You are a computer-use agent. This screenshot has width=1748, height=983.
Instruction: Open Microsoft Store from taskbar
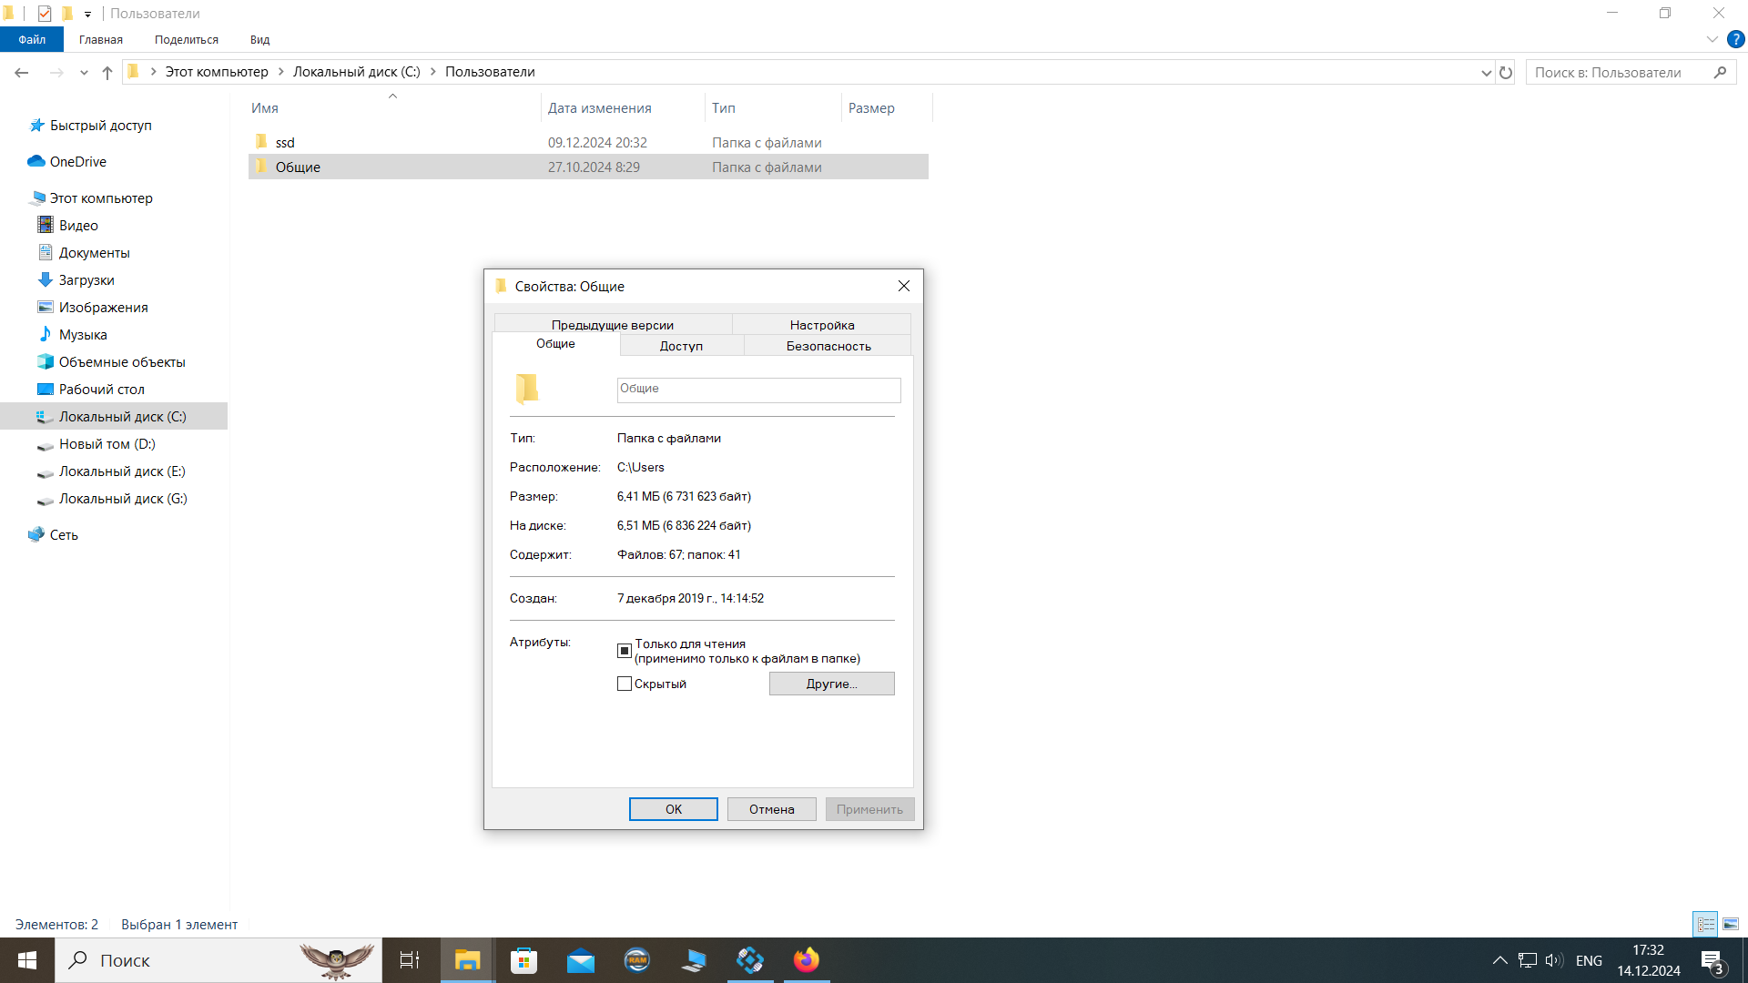(x=523, y=960)
